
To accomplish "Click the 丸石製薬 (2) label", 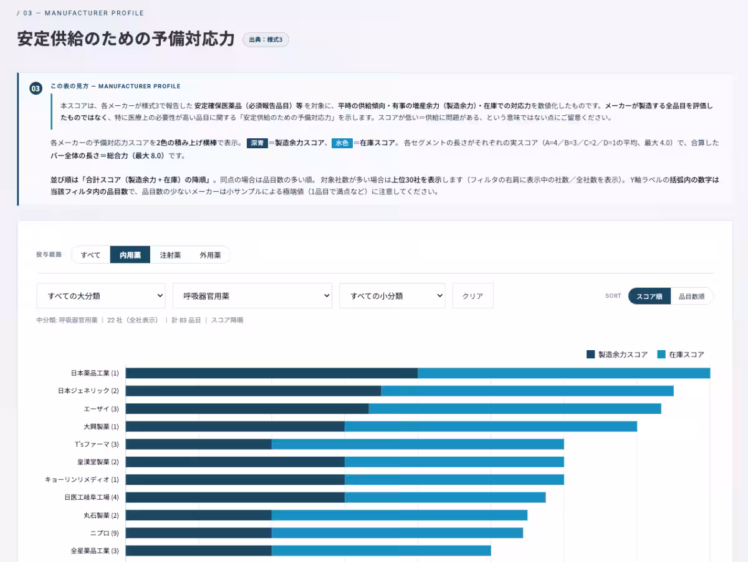I will (101, 515).
